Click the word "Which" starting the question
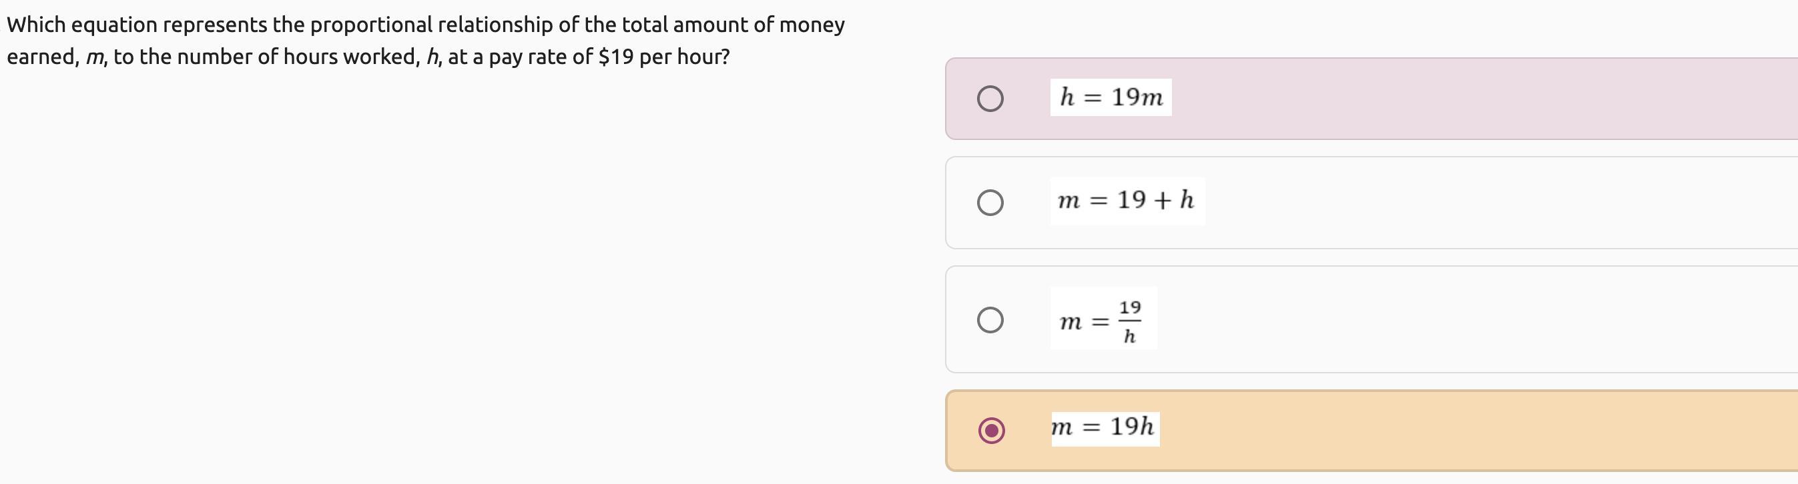Screen dimensions: 1798x484 [x=36, y=25]
